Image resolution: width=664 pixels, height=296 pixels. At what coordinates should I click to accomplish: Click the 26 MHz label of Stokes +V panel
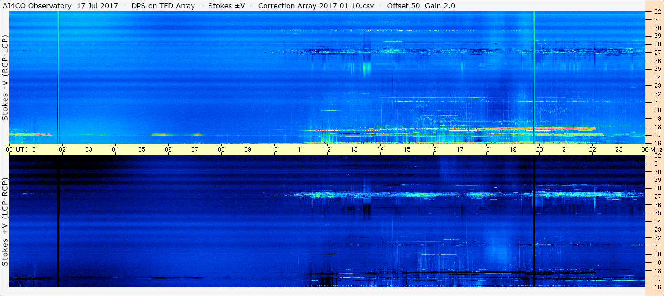657,205
